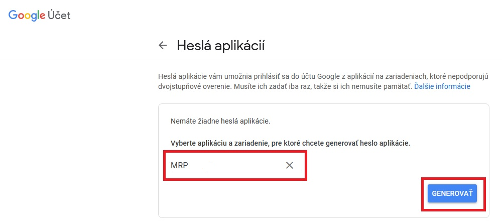
Task: Click the Účet label next to the logo
Action: pos(59,15)
